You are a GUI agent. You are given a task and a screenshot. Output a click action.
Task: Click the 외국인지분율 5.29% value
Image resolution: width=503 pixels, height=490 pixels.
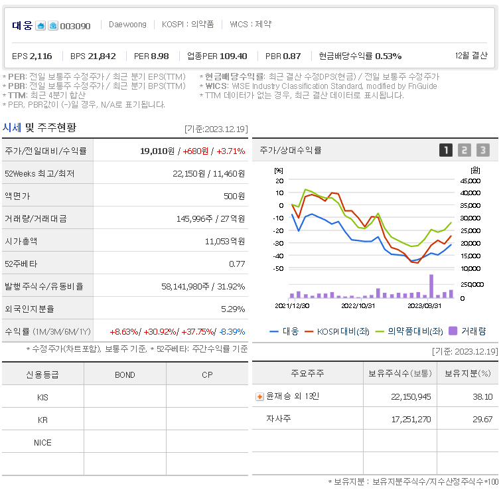(x=233, y=309)
